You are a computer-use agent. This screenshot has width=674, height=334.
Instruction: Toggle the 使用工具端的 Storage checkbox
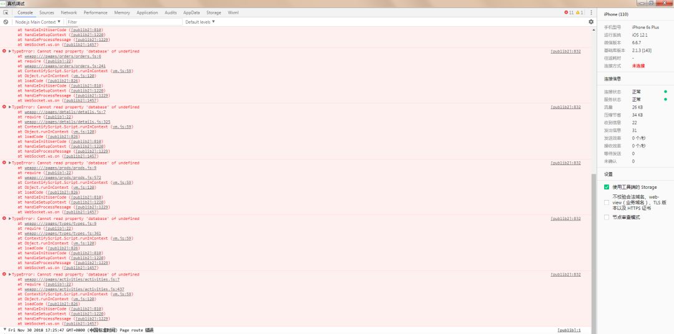(607, 187)
